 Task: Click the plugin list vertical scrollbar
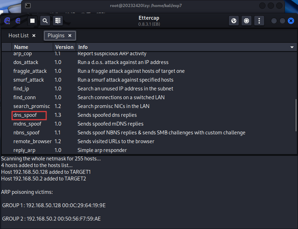coord(296,115)
